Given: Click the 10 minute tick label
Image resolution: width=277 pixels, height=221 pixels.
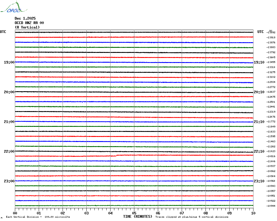Looking at the screenshot, I should point(253,213).
